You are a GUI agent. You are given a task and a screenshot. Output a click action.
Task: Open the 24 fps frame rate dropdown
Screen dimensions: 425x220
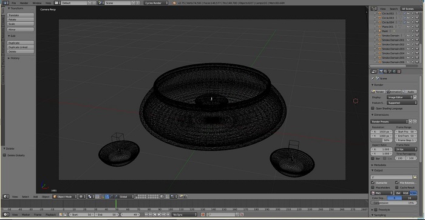click(406, 149)
